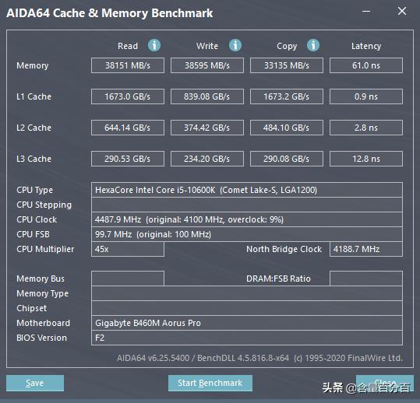Click the CPU Stepping label
Image resolution: width=420 pixels, height=403 pixels.
point(44,205)
